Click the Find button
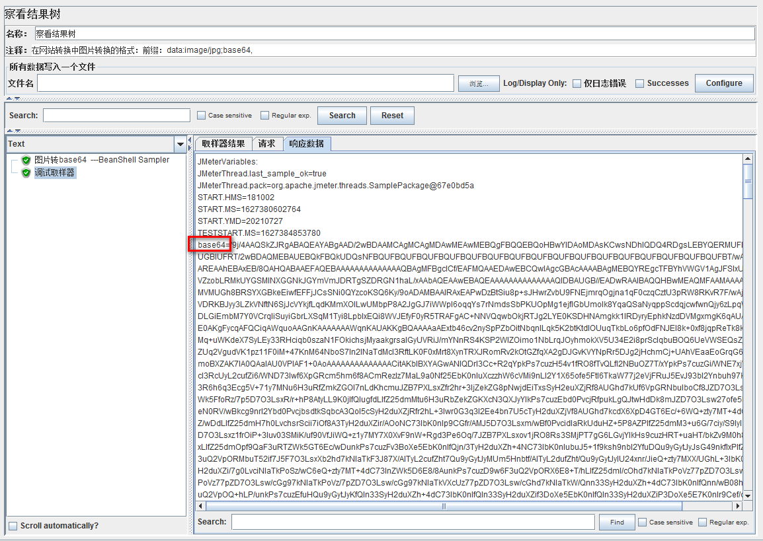 pyautogui.click(x=616, y=522)
